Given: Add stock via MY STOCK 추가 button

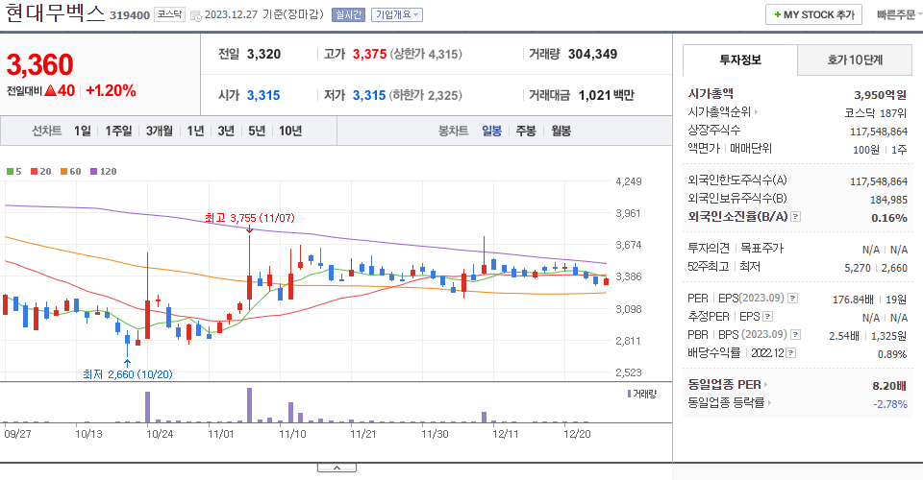Looking at the screenshot, I should (x=813, y=14).
